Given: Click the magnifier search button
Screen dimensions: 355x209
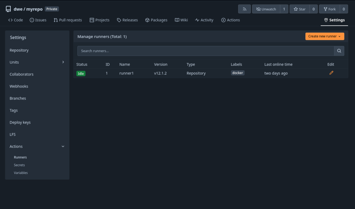Looking at the screenshot, I should (x=339, y=51).
